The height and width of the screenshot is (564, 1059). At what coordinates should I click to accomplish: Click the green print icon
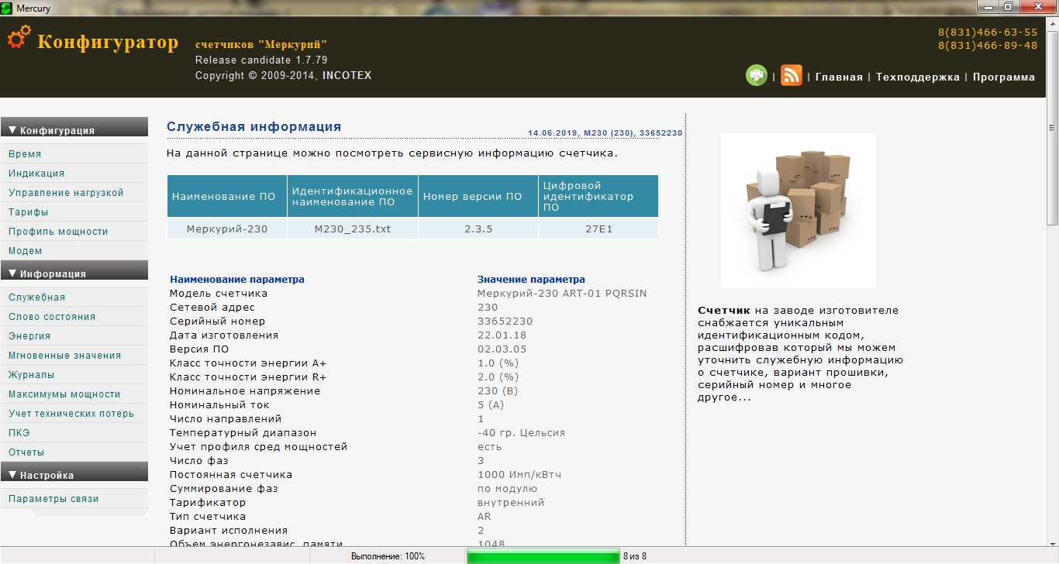point(756,75)
